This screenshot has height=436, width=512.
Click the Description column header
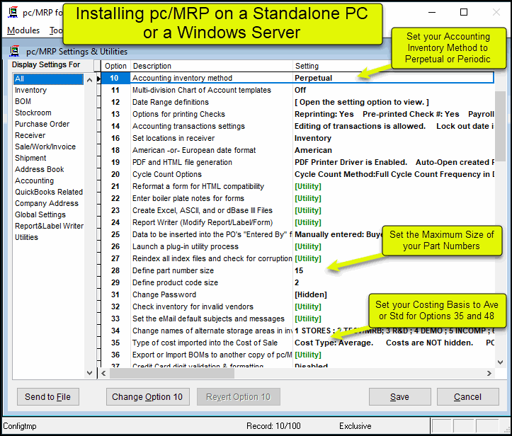click(212, 66)
